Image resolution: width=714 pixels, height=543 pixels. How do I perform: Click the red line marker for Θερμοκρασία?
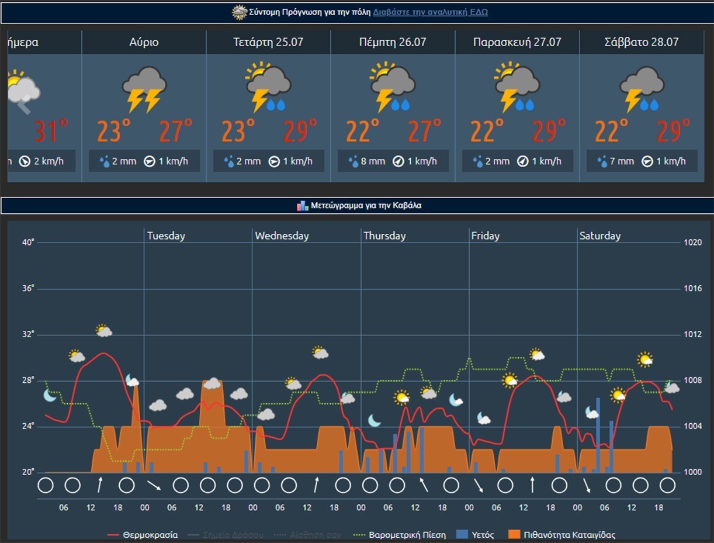[114, 535]
